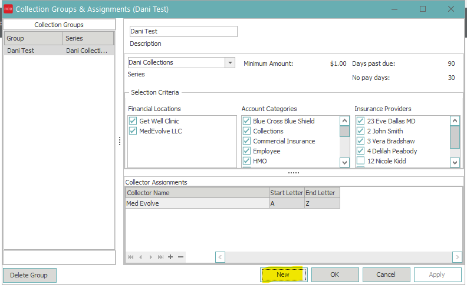Viewport: 467px width, 288px height.
Task: Go to next collector record
Action: click(x=151, y=257)
